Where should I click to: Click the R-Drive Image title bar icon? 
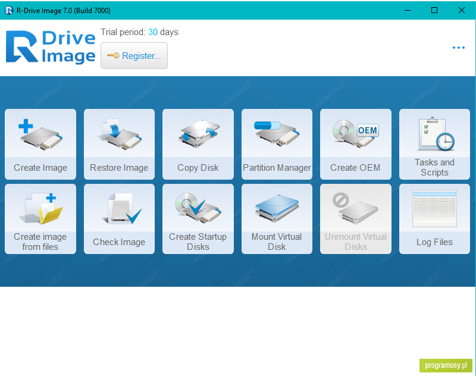[9, 10]
